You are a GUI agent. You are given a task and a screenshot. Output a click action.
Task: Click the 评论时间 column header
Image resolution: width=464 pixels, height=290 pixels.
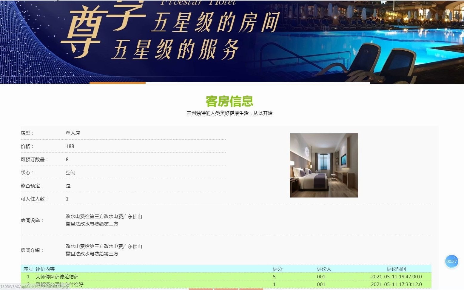[396, 269]
